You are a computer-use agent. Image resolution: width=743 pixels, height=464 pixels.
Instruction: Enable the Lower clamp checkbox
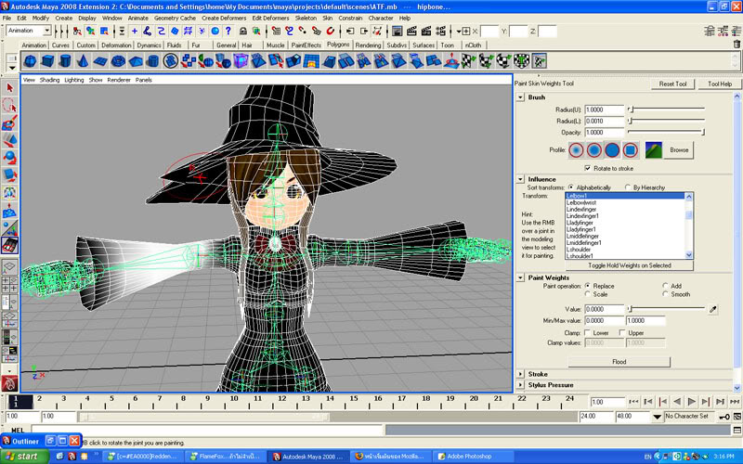tap(588, 333)
